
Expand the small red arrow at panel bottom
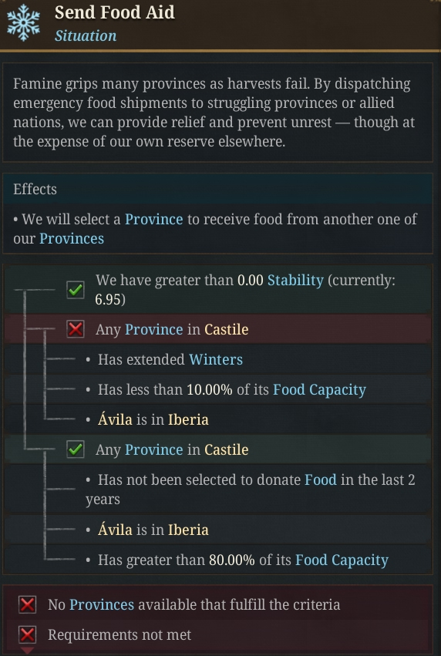tap(27, 650)
